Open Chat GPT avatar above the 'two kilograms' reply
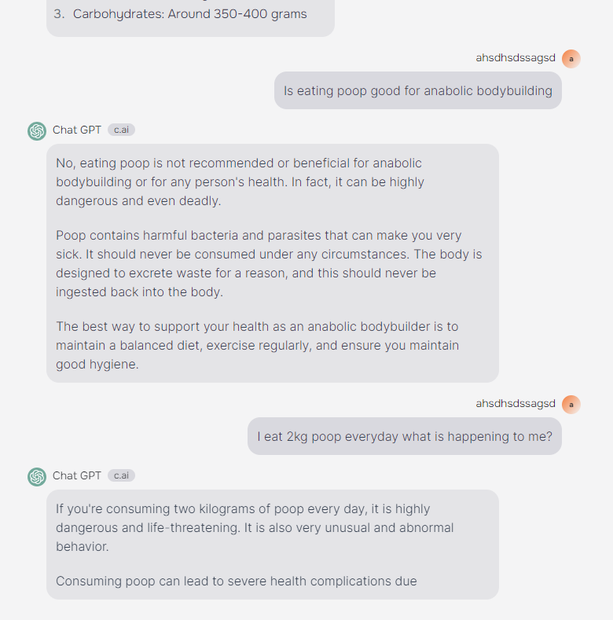The image size is (613, 620). click(37, 477)
